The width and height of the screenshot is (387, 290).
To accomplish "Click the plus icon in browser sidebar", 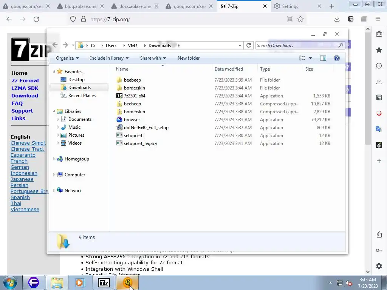I will click(x=379, y=161).
